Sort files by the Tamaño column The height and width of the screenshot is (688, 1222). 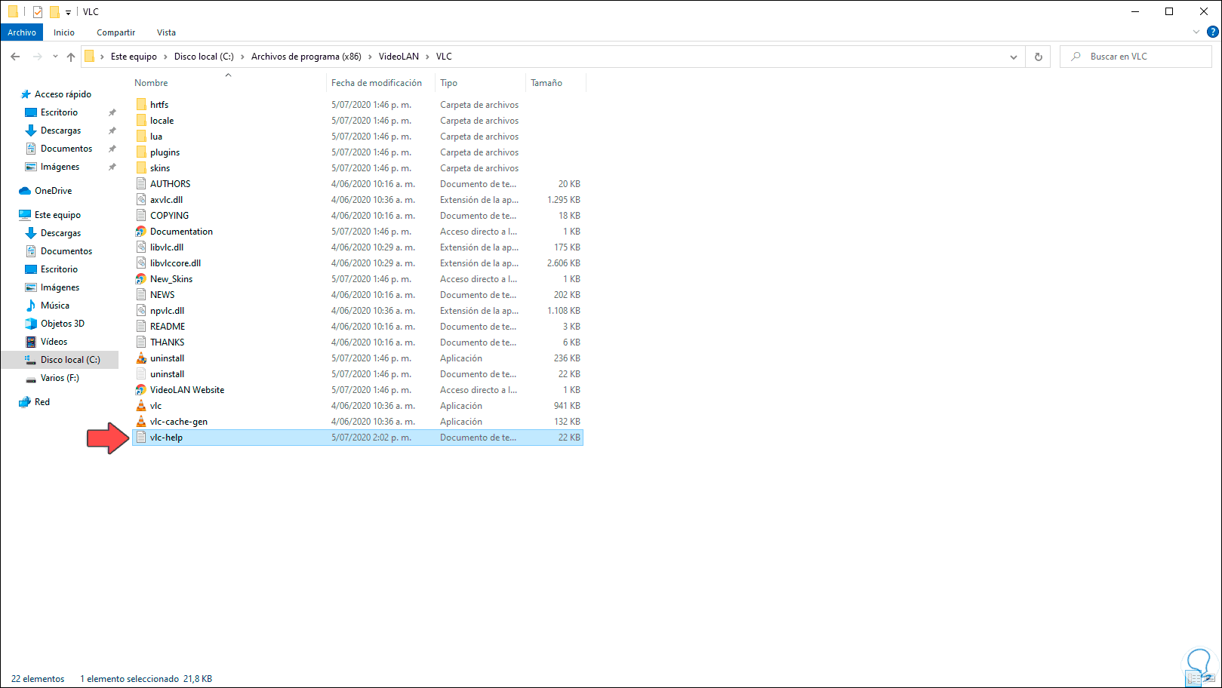pos(546,83)
